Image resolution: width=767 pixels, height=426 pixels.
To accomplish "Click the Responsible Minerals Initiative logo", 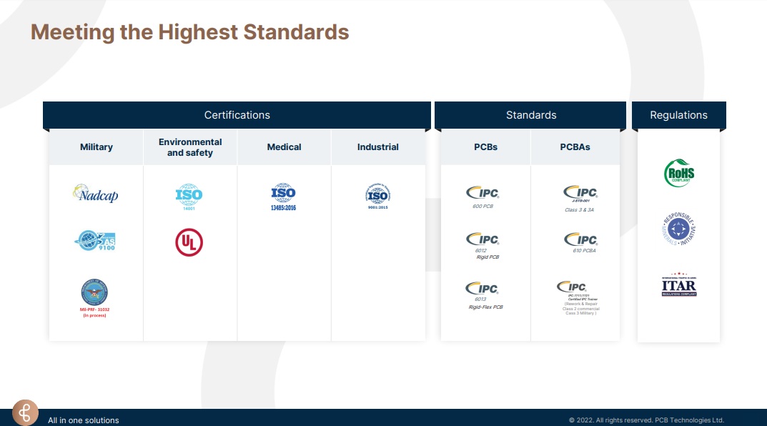I will [678, 228].
